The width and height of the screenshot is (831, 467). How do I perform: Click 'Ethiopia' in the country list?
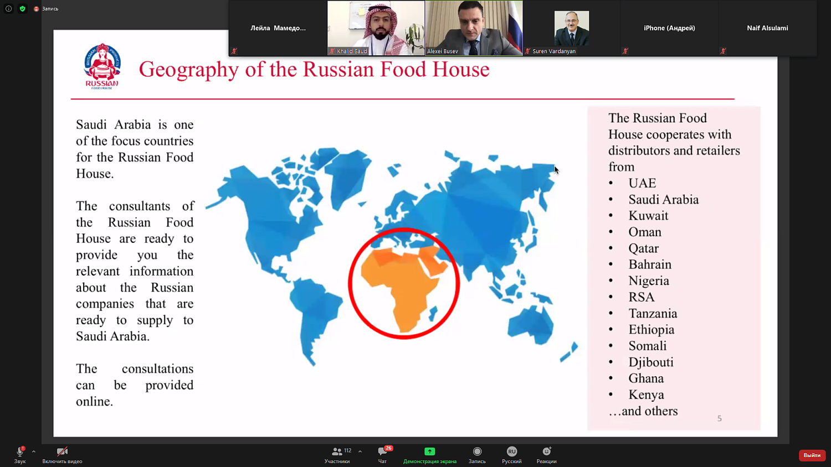[652, 330]
